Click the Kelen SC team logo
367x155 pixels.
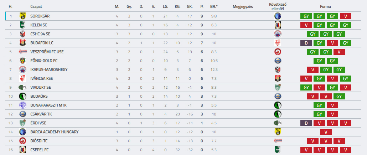(22, 25)
